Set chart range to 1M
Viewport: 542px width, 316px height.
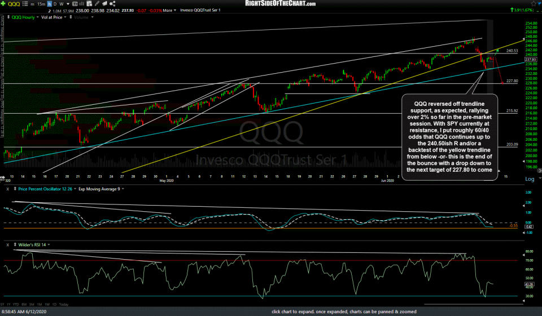click(40, 305)
